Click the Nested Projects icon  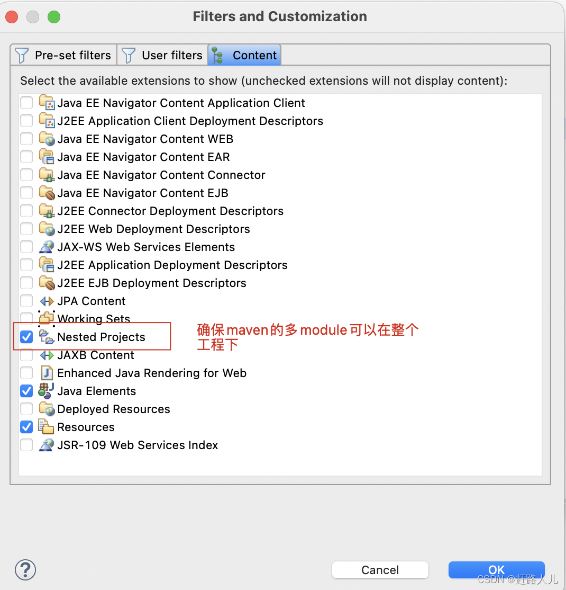click(47, 337)
